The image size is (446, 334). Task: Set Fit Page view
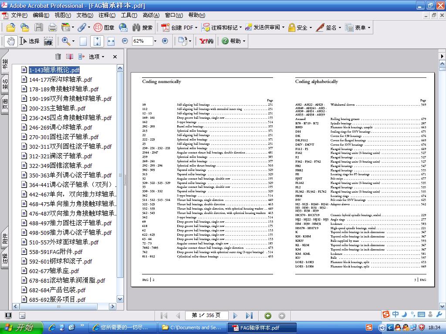point(97,41)
